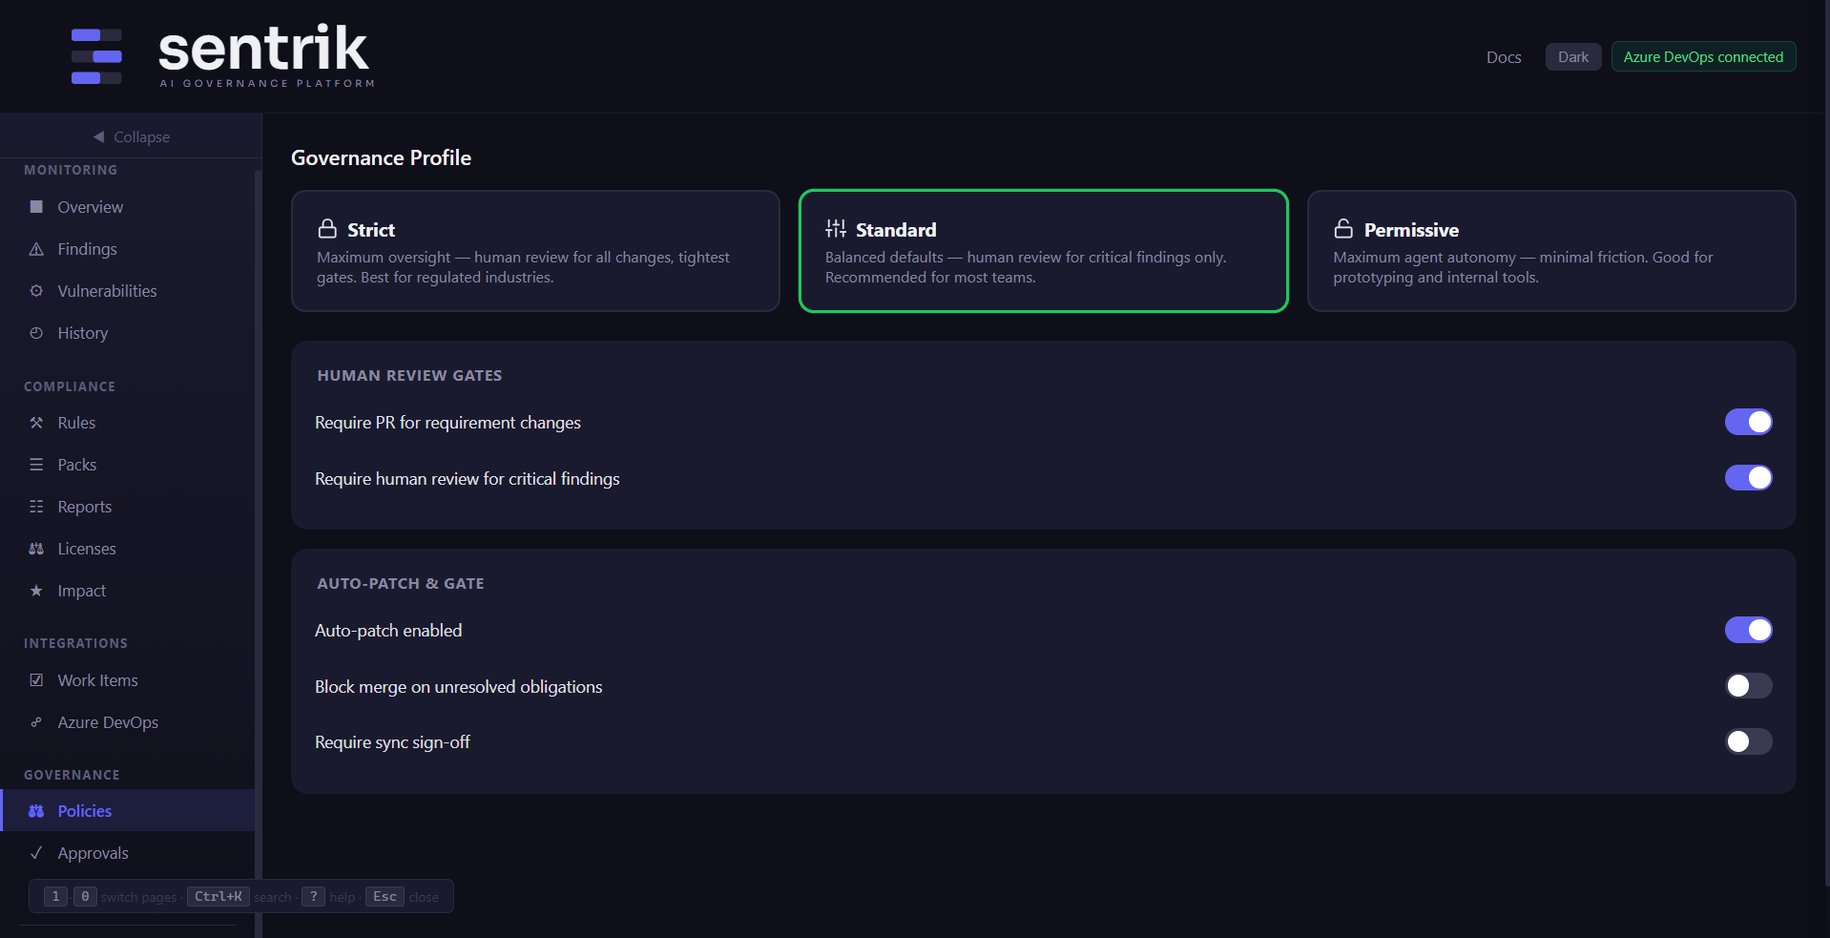Click the Azure DevOps link icon
Viewport: 1830px width, 938px height.
click(x=36, y=722)
